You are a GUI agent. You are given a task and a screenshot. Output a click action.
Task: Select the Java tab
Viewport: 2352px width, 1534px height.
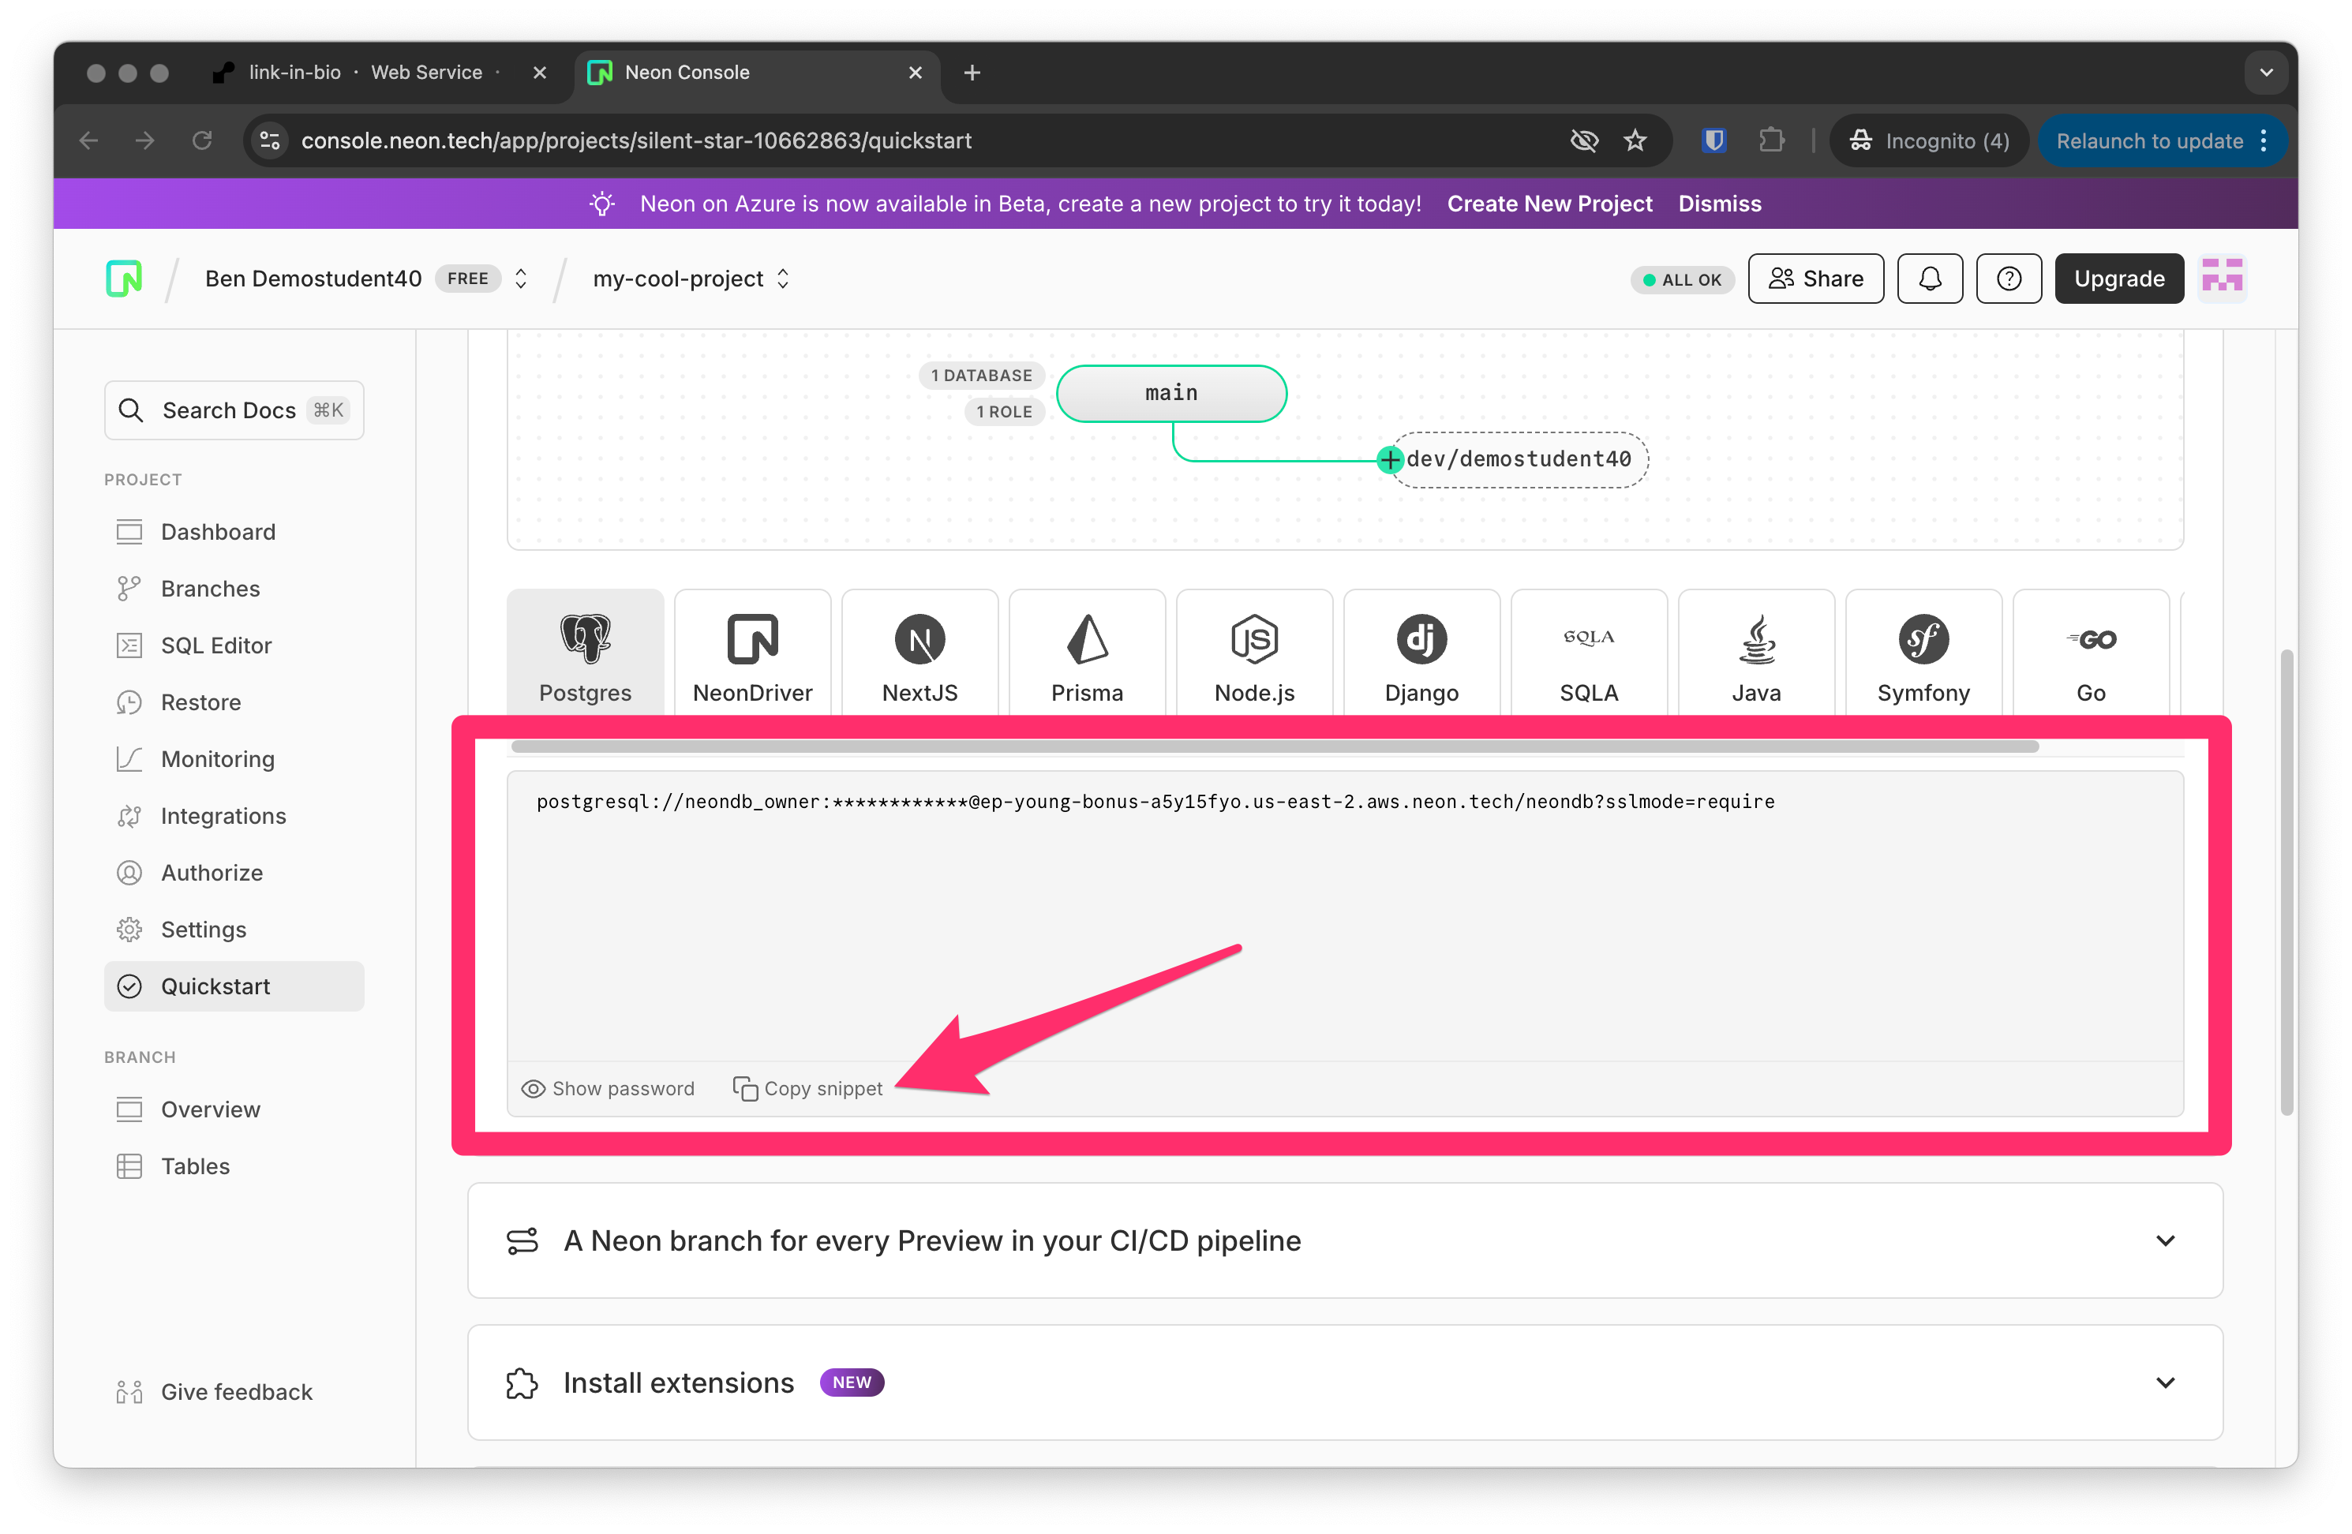[x=1756, y=653]
